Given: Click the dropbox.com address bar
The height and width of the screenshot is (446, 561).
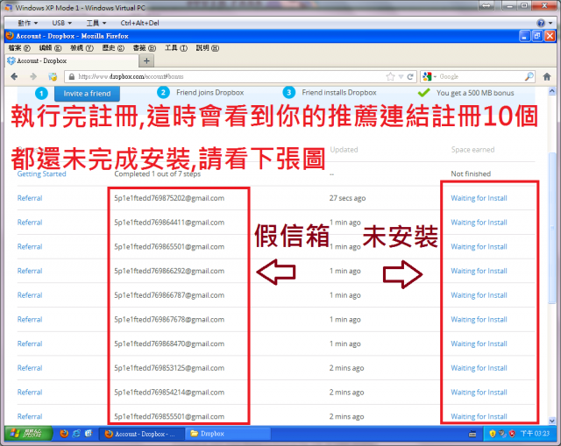Looking at the screenshot, I should point(231,76).
